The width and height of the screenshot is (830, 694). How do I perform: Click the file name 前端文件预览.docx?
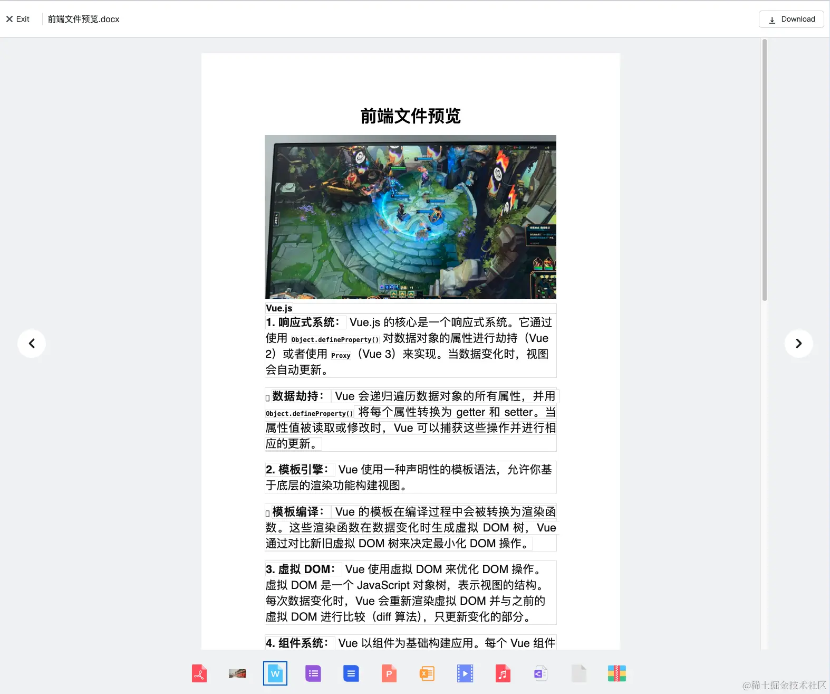(84, 19)
